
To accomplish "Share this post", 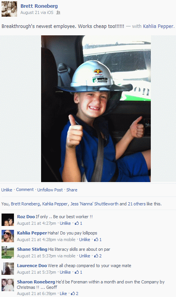I will 72,190.
